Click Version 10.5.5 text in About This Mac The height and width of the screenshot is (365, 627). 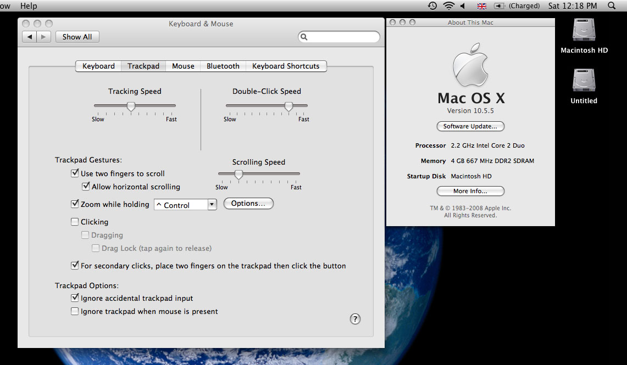coord(470,111)
